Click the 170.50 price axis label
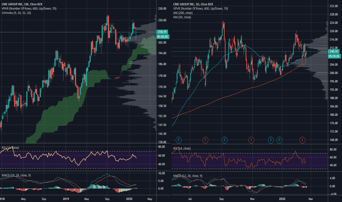 tap(162, 87)
